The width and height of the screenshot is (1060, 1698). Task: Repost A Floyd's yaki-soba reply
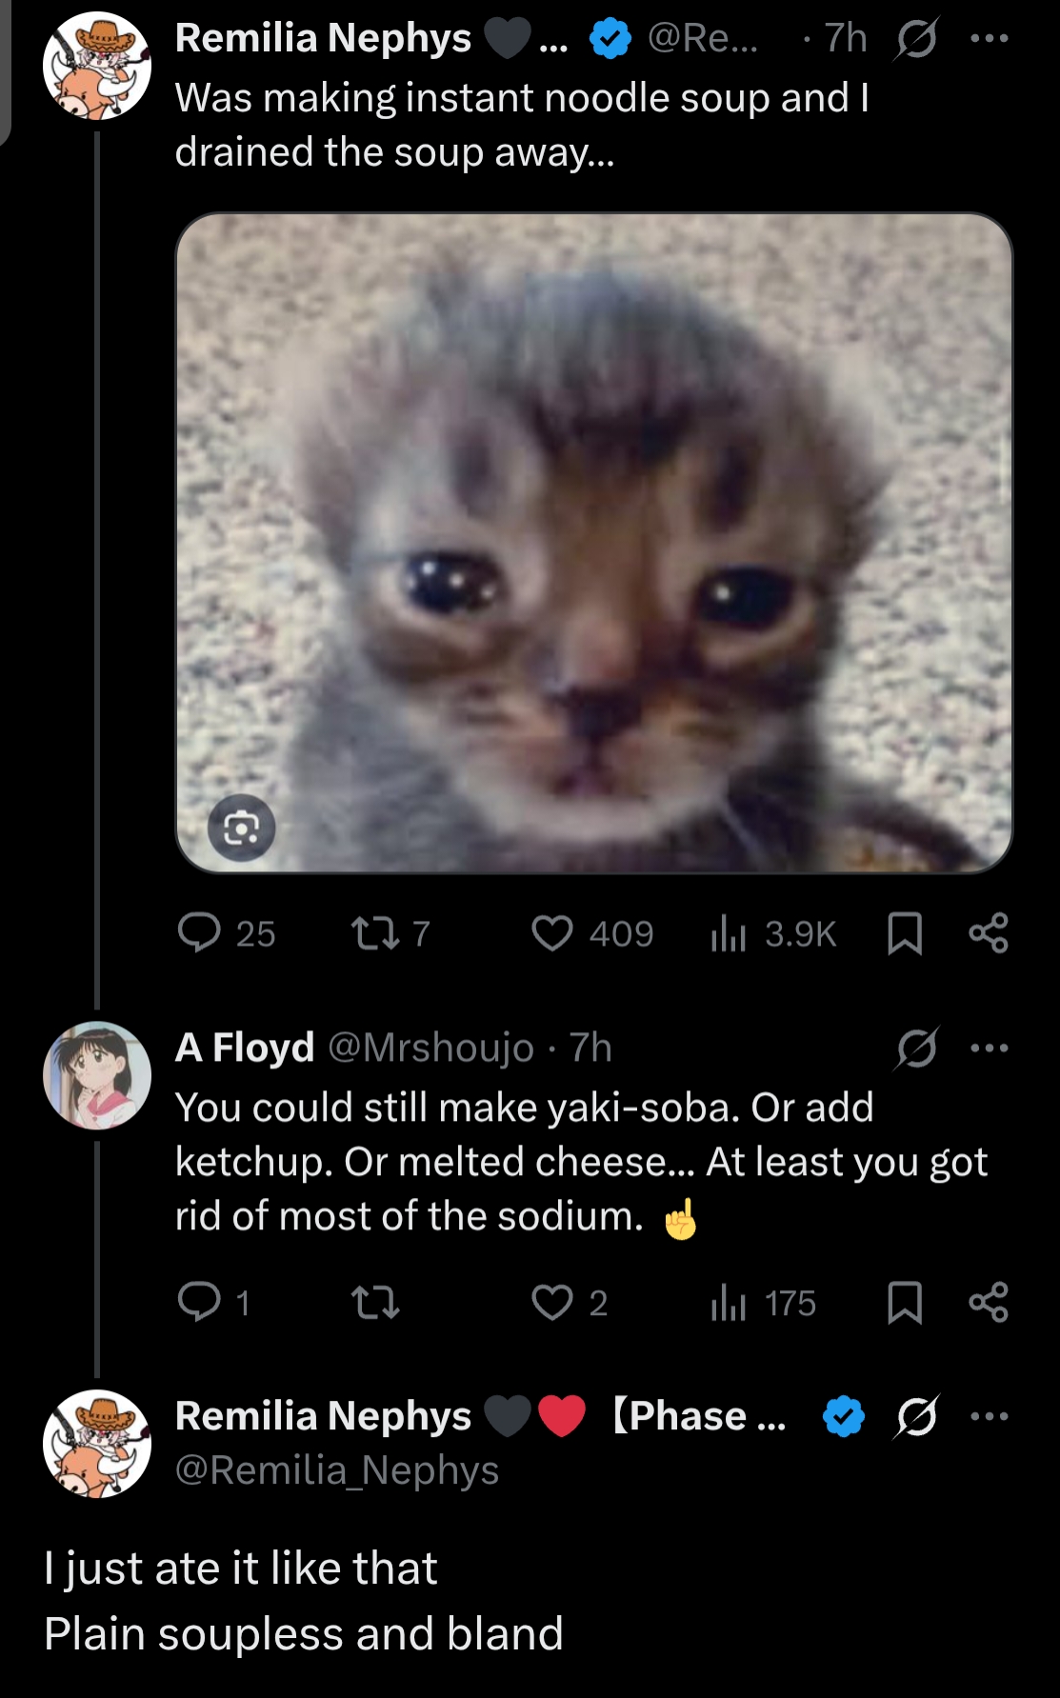click(375, 1302)
